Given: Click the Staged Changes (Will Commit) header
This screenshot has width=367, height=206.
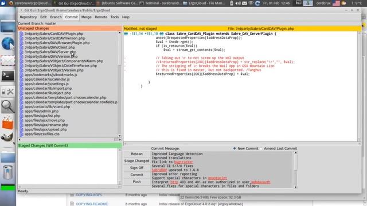Looking at the screenshot, I should (x=69, y=145).
